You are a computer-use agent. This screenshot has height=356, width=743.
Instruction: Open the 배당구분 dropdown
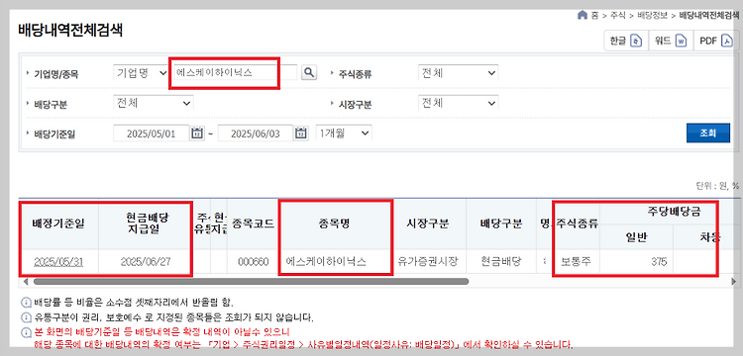pos(154,103)
